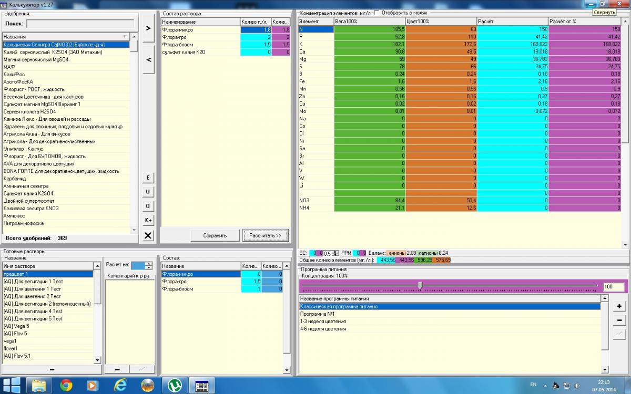The height and width of the screenshot is (394, 631).
Task: Click the '<' remove fertilizer arrow button
Action: [148, 60]
